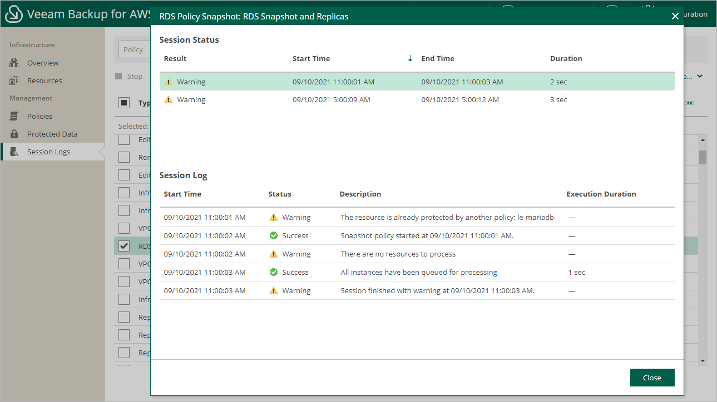Open Policies via its sidebar icon
Viewport: 717px width, 402px height.
point(14,116)
